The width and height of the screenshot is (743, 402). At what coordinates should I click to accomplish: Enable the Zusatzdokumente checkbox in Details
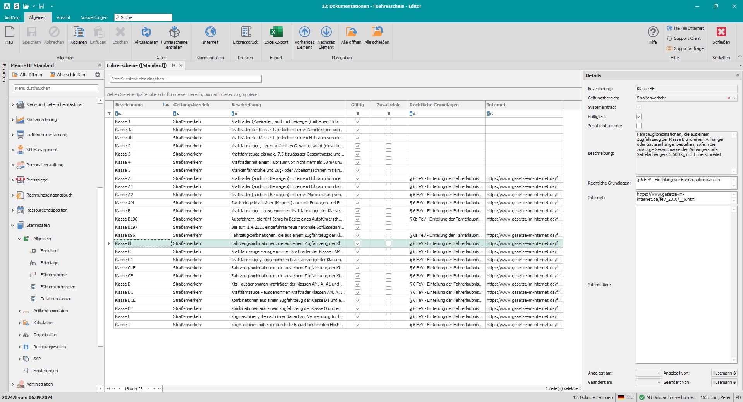639,126
